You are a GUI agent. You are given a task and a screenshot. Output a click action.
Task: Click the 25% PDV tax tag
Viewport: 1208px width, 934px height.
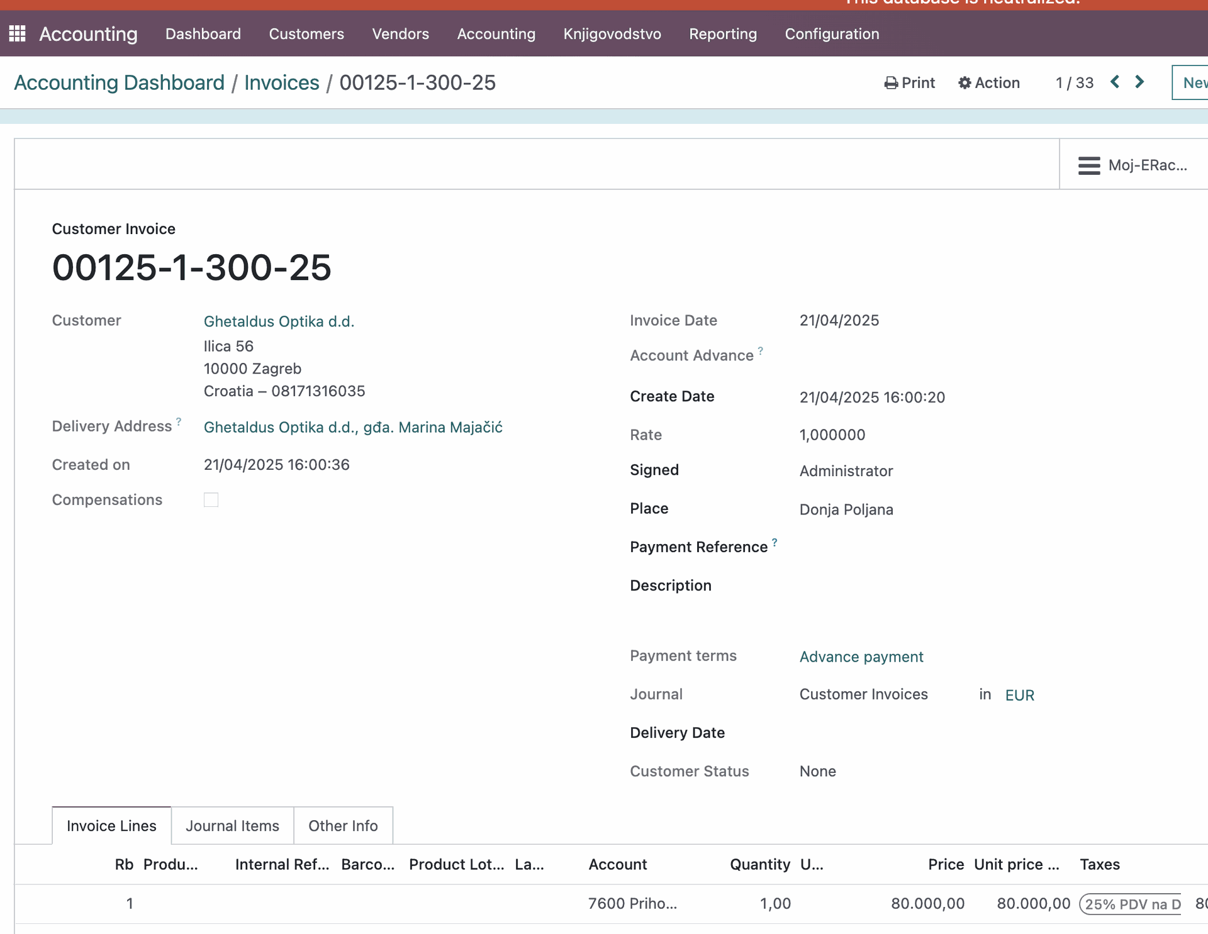[x=1131, y=904]
